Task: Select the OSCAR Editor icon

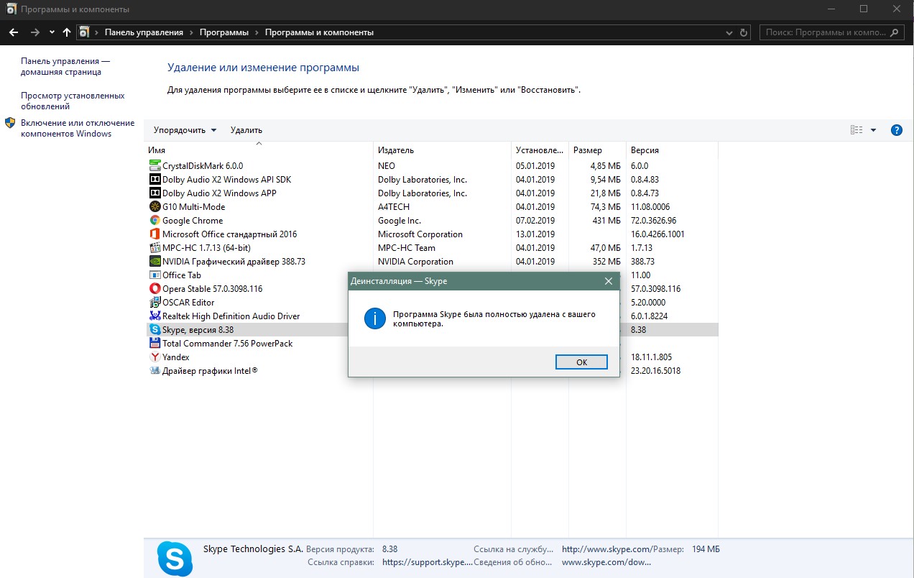Action: [x=154, y=303]
